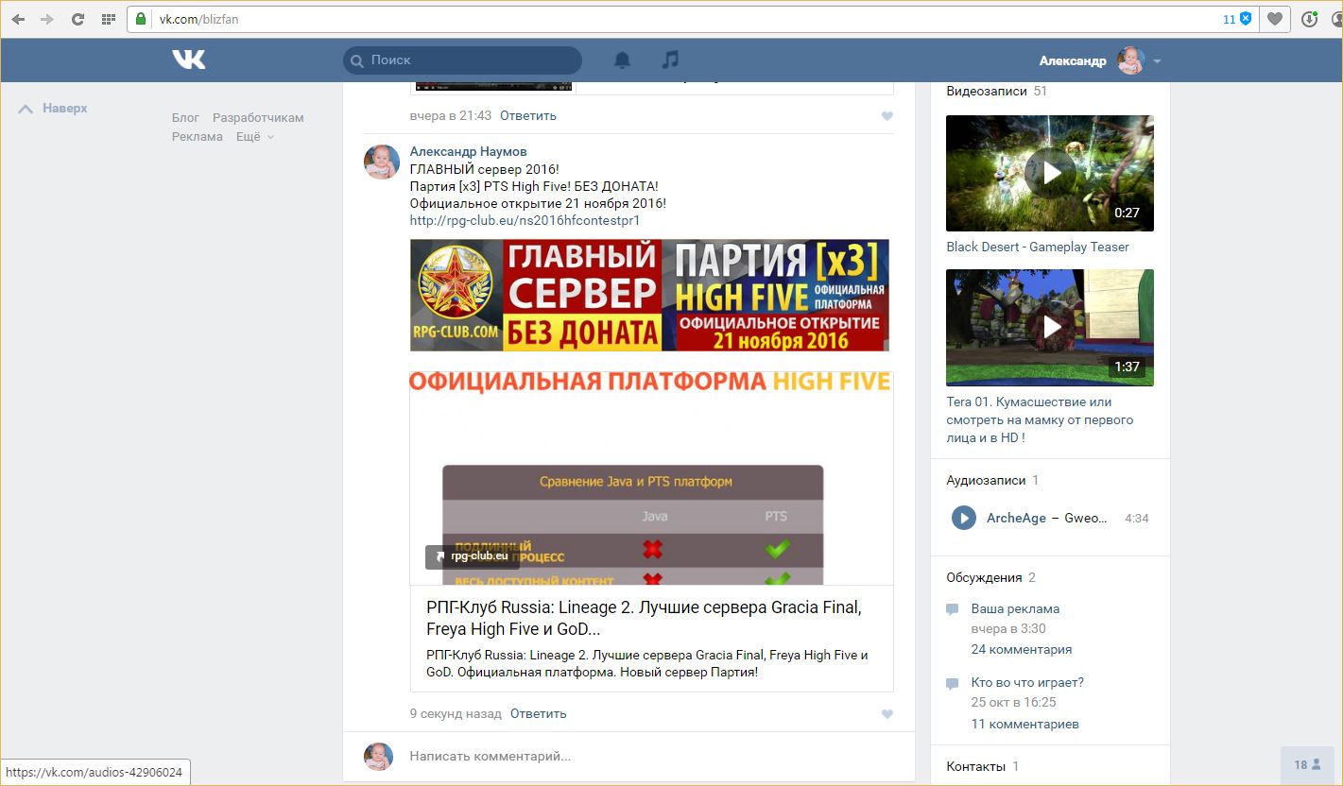Click the blue shield blocker icon
Screen dimensions: 1343x786
click(1246, 19)
